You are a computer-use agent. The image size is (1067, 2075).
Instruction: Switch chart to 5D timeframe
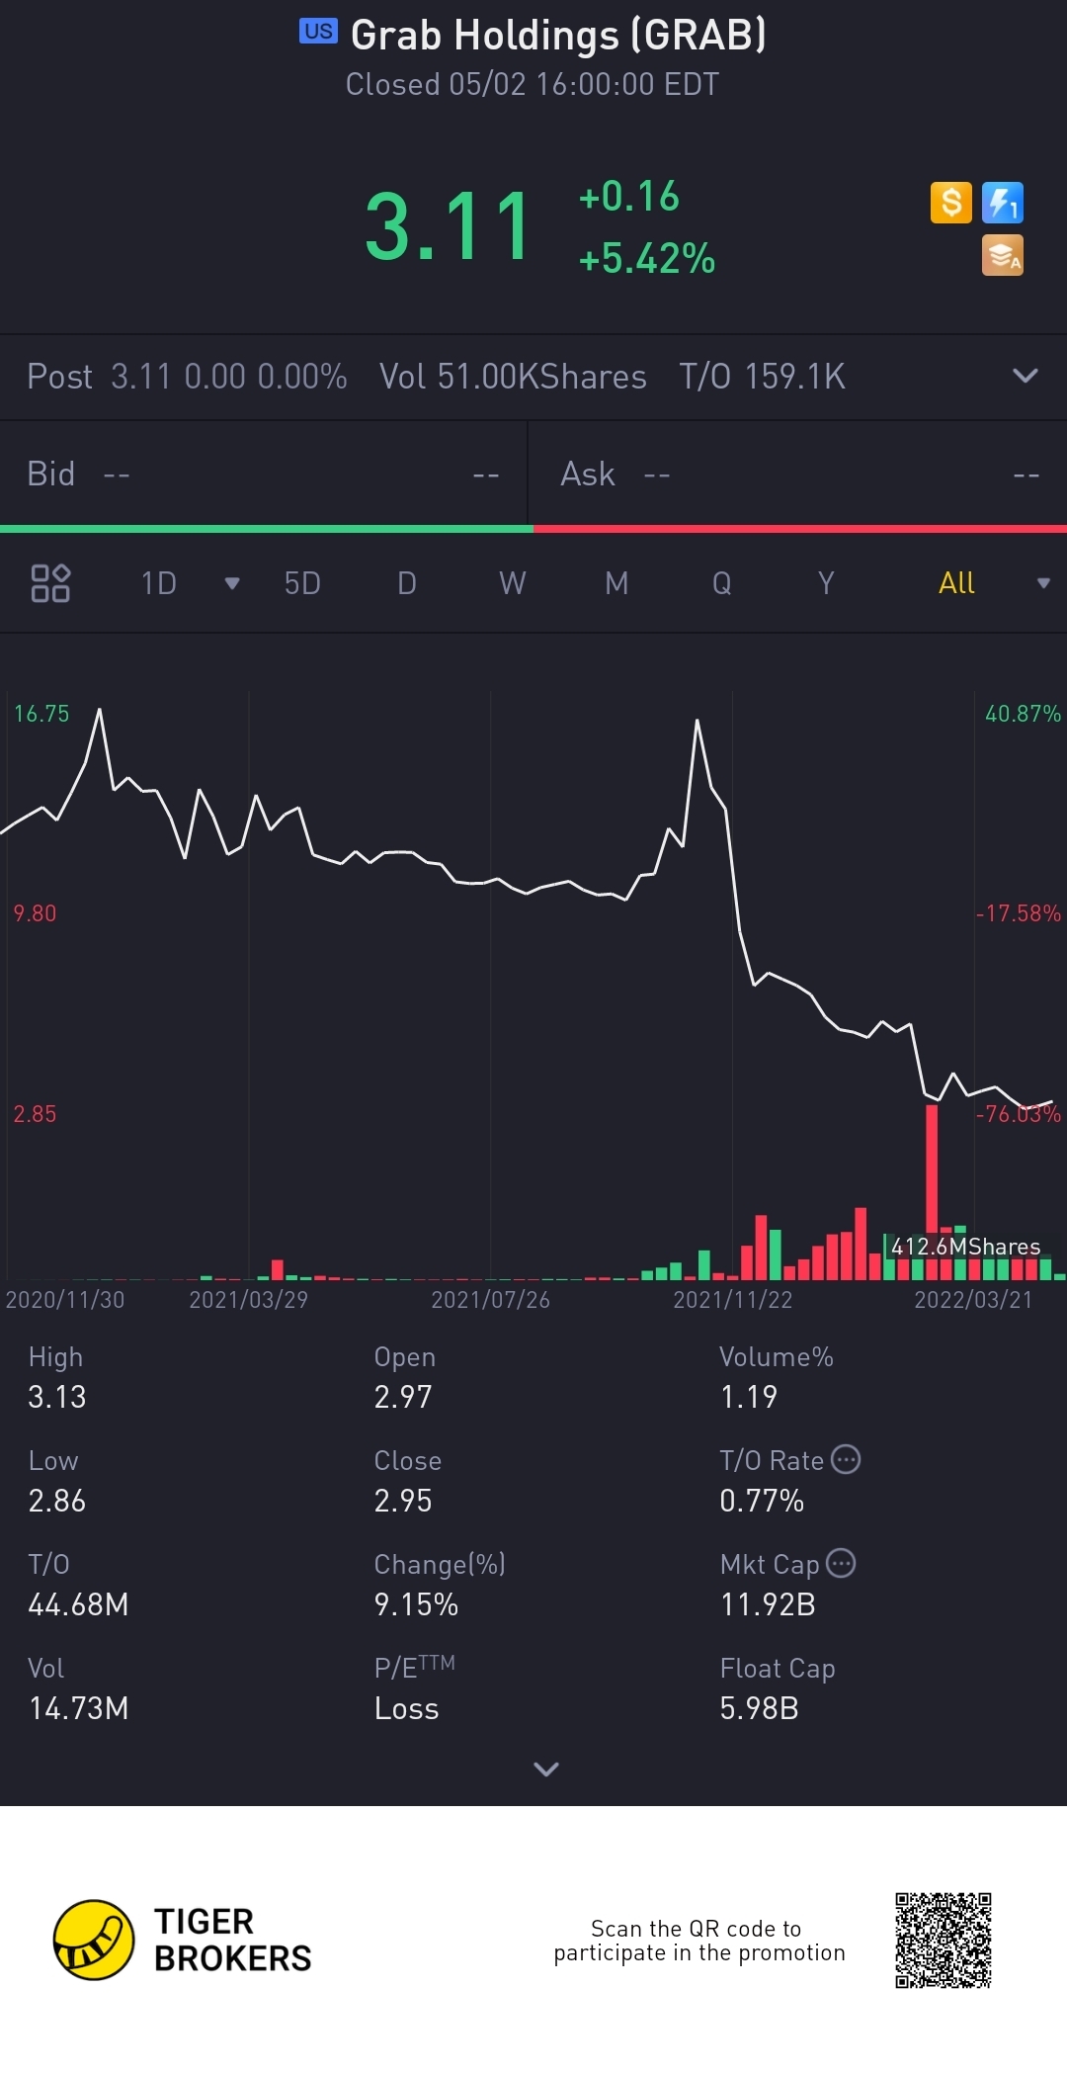click(302, 583)
